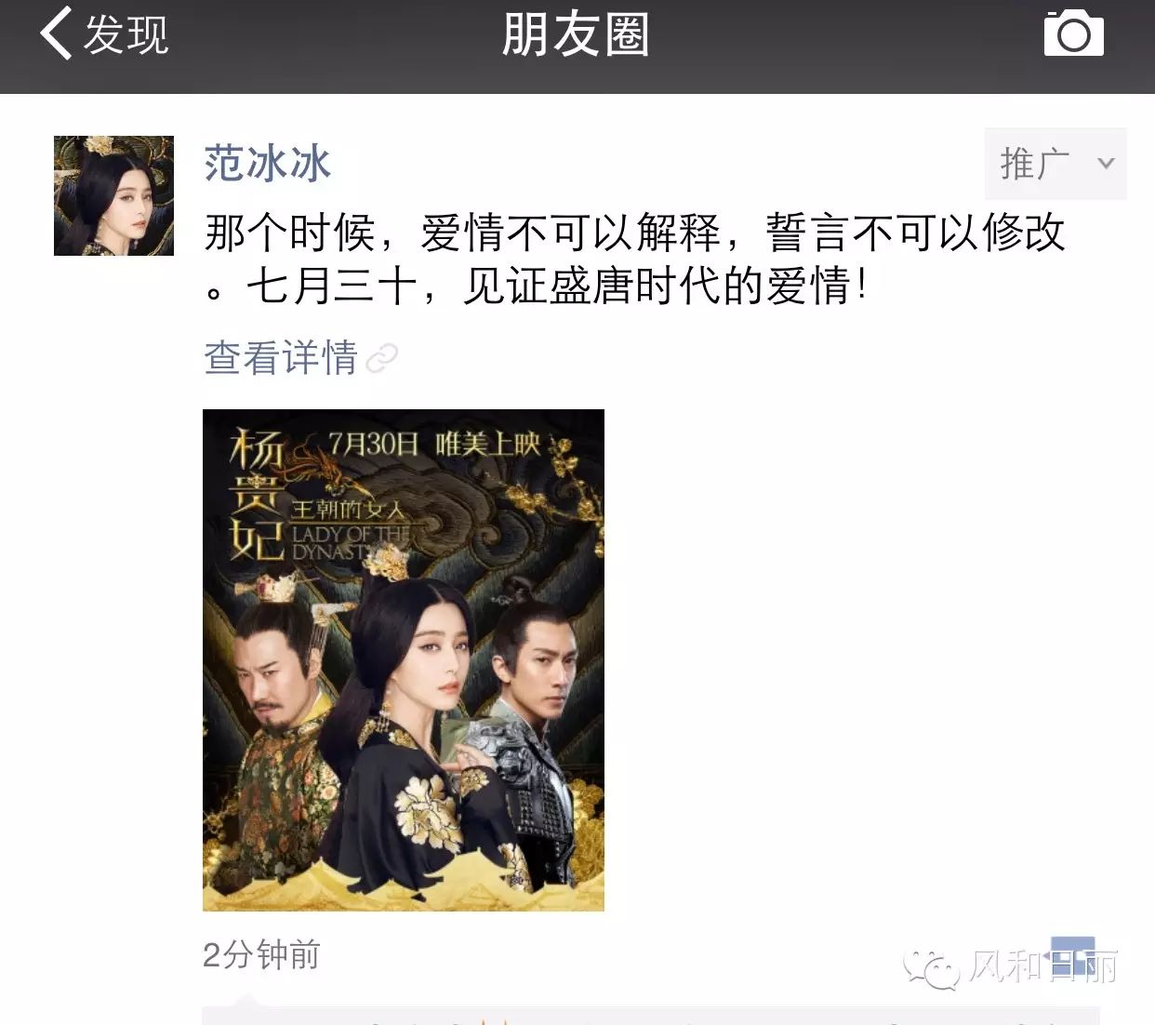Return via the 发现 back label
The image size is (1155, 1025).
[x=126, y=34]
